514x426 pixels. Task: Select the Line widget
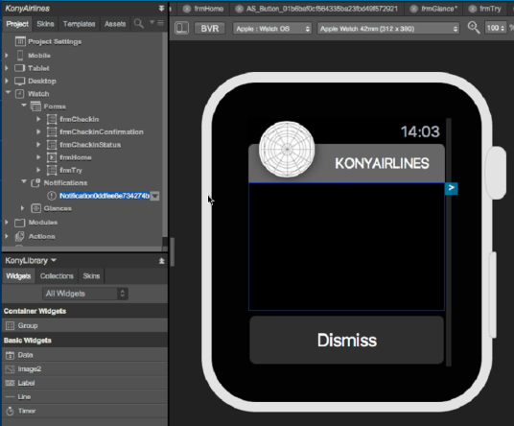click(x=84, y=397)
